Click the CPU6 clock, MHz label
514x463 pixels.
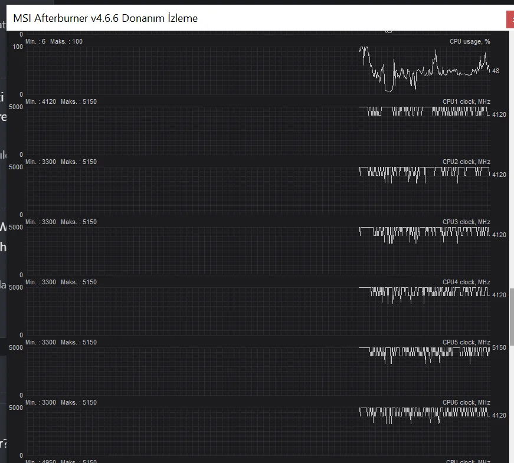coord(466,402)
